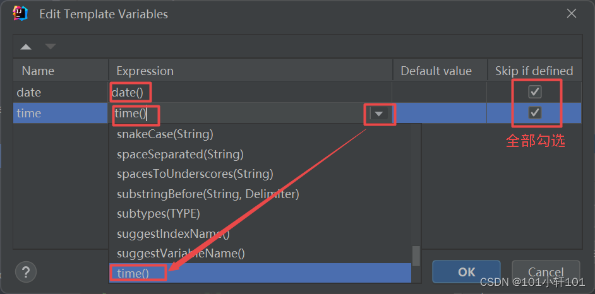
Task: Close the Edit Template Variables dialog
Action: click(571, 13)
